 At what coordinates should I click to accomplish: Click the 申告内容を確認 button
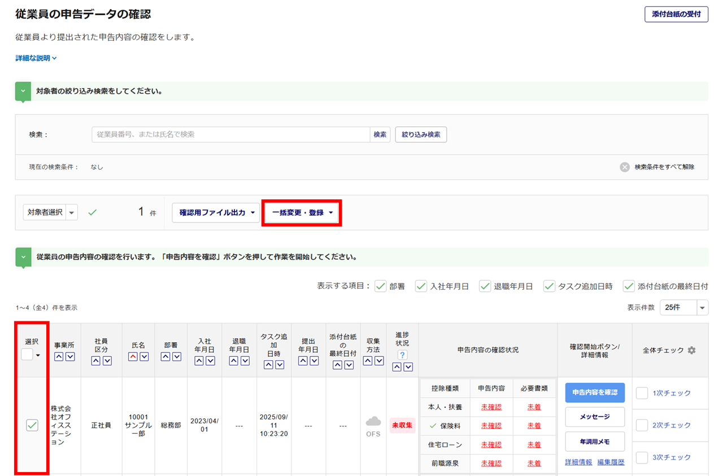[x=595, y=392]
